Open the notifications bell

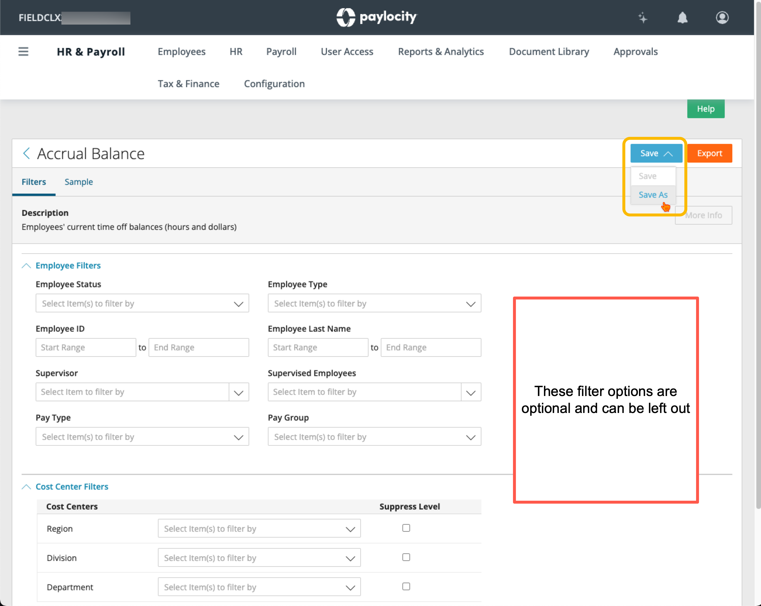coord(682,18)
